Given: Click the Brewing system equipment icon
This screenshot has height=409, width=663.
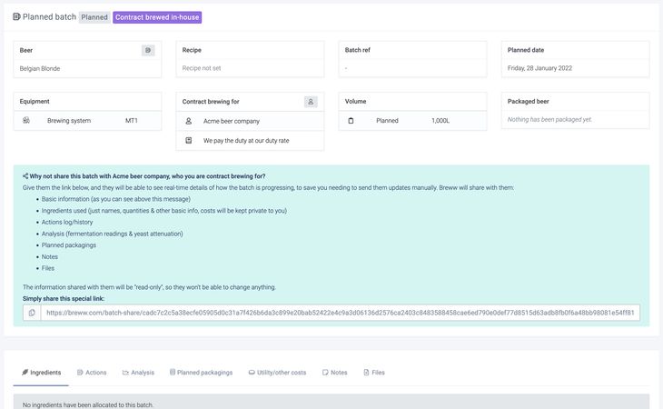Looking at the screenshot, I should pyautogui.click(x=26, y=120).
